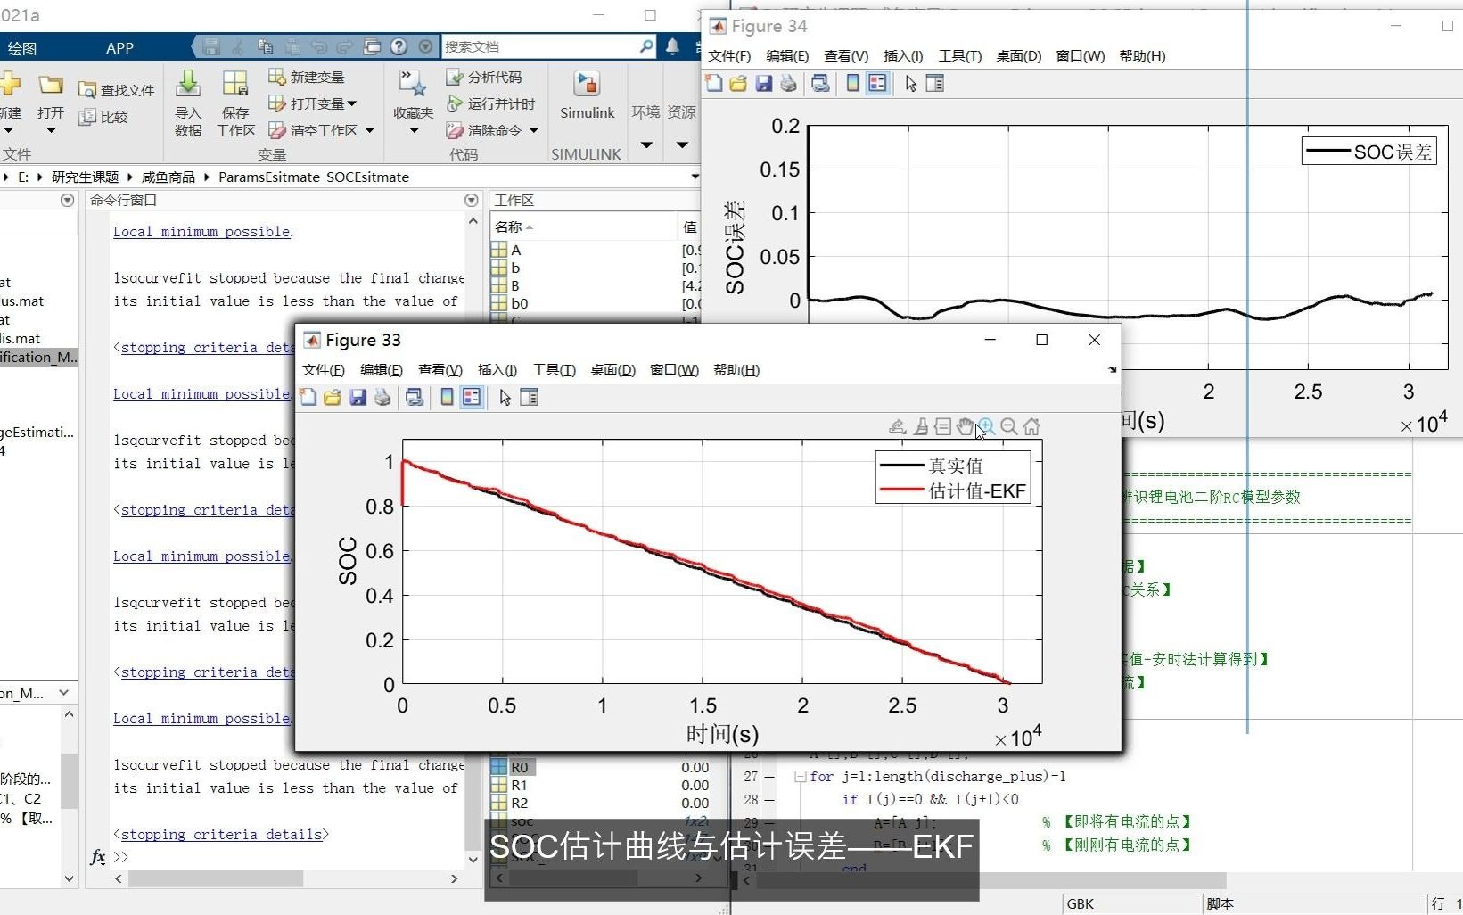Click Open File icon in Figure 34 toolbar
This screenshot has width=1463, height=915.
coord(738,84)
